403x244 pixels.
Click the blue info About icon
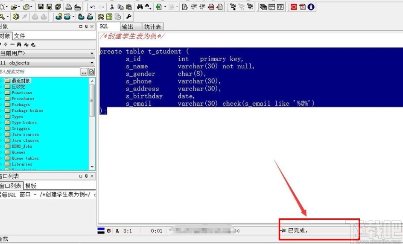[x=311, y=7]
